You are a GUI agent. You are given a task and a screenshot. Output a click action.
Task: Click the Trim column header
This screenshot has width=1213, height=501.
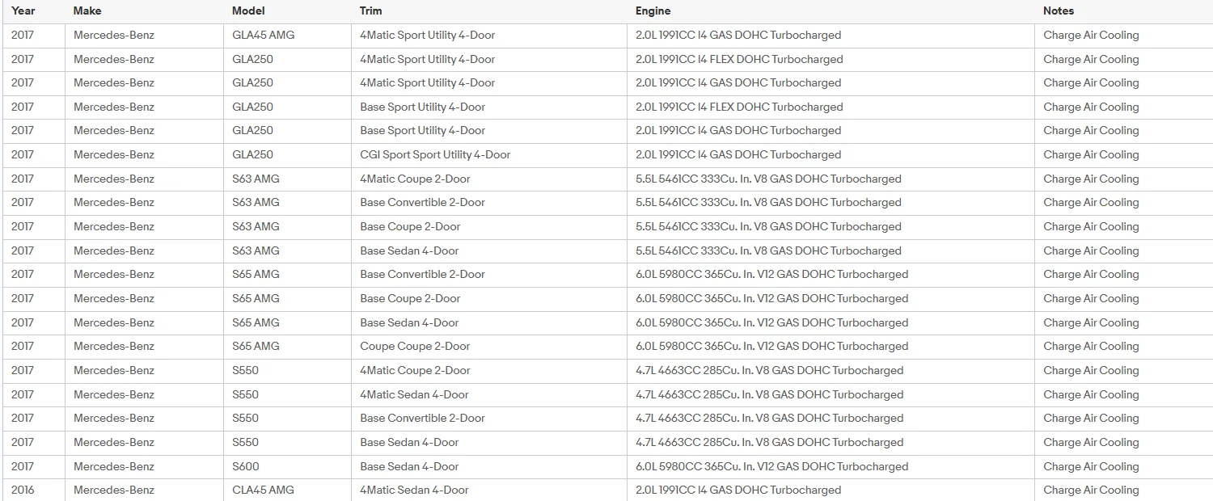(x=371, y=11)
